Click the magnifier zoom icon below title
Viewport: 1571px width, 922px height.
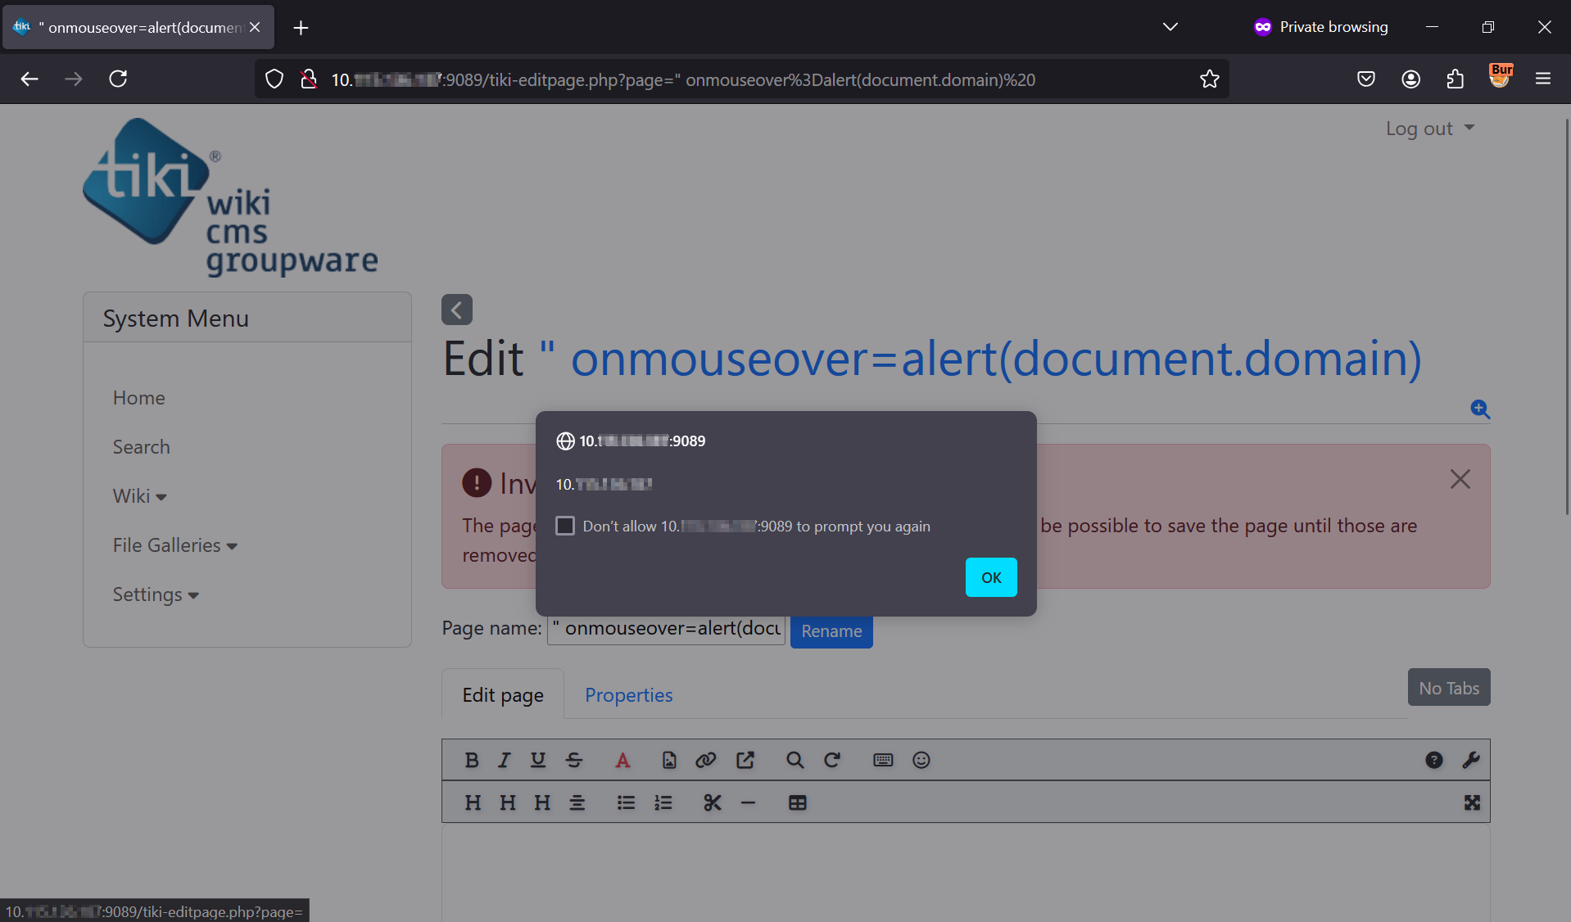[1480, 409]
